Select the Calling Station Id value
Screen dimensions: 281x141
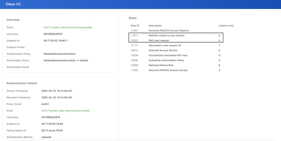tap(52, 131)
